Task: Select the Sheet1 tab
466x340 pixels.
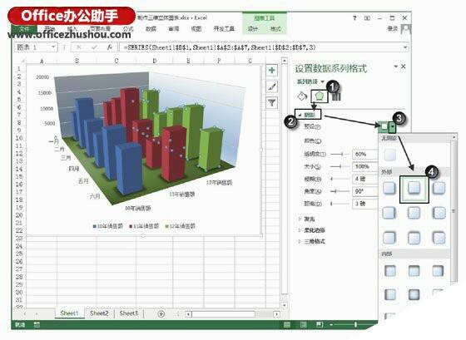Action: click(69, 313)
